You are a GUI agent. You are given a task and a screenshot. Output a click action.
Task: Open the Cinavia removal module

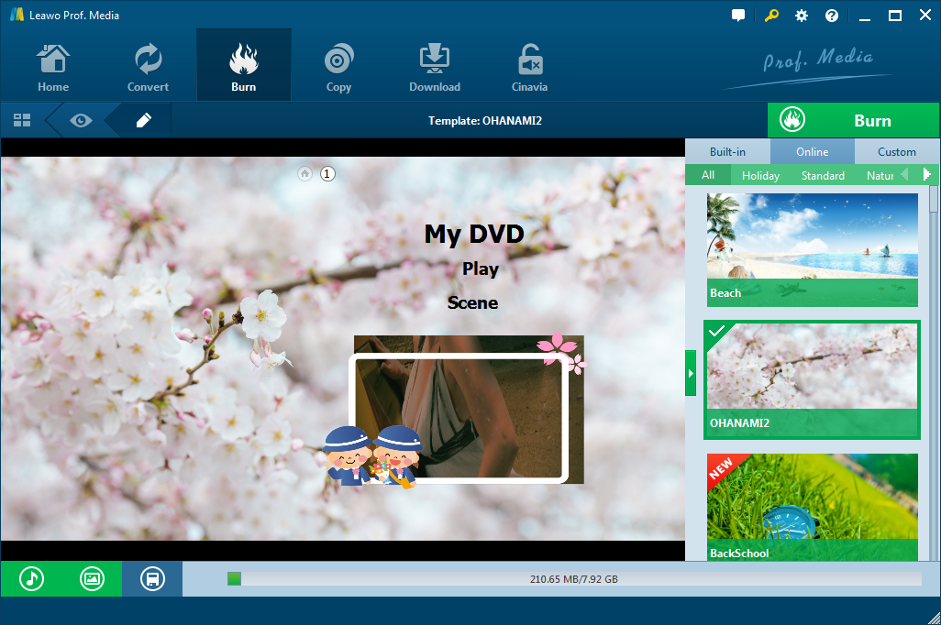tap(529, 68)
